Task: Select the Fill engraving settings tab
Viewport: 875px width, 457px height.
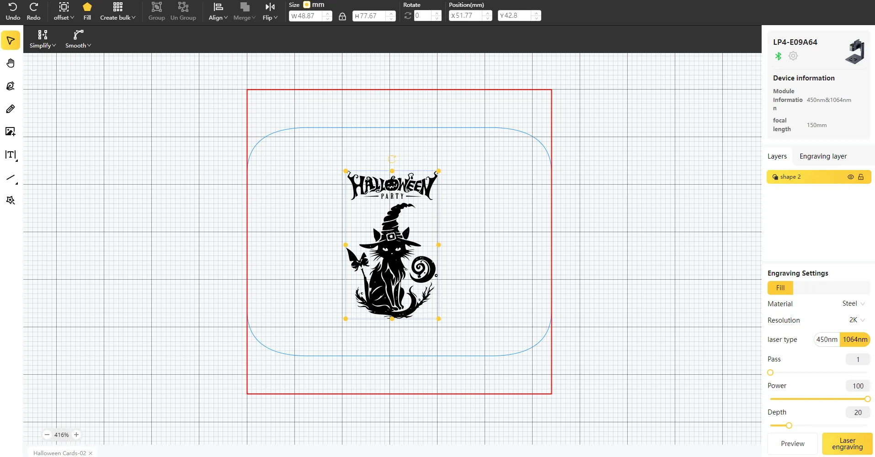Action: 780,288
